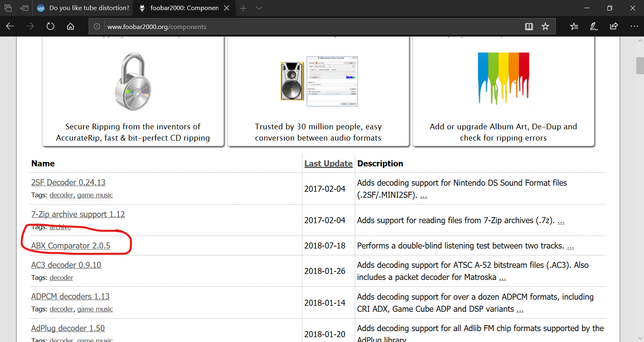Open ADPCM decoders 1.13 link

click(70, 296)
